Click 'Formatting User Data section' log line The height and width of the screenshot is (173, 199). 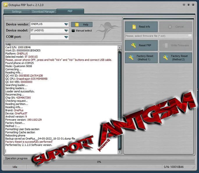point(22,129)
